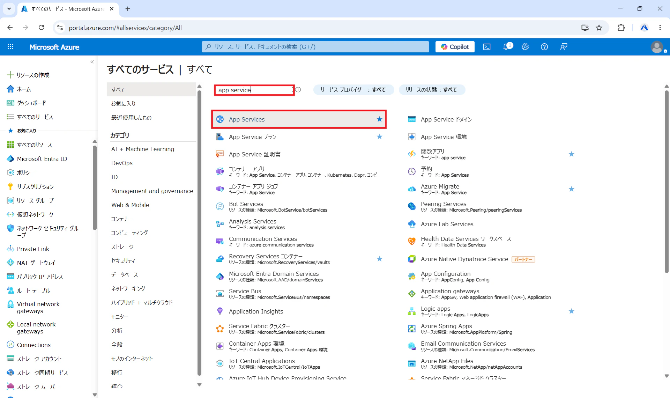The height and width of the screenshot is (398, 670).
Task: Open the サービス プロバイダー filter dropdown
Action: point(353,90)
